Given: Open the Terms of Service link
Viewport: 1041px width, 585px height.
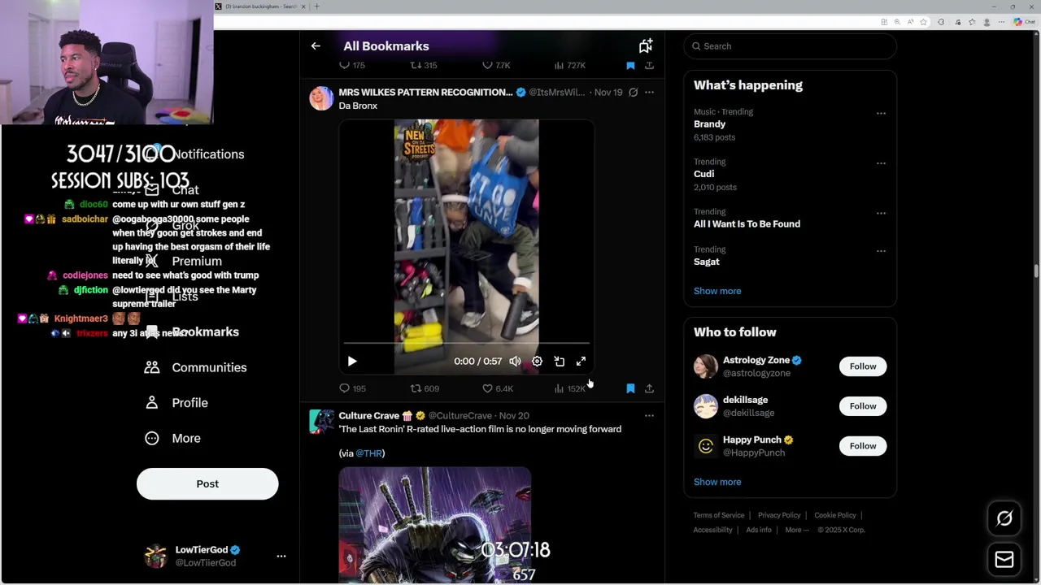Looking at the screenshot, I should [719, 515].
